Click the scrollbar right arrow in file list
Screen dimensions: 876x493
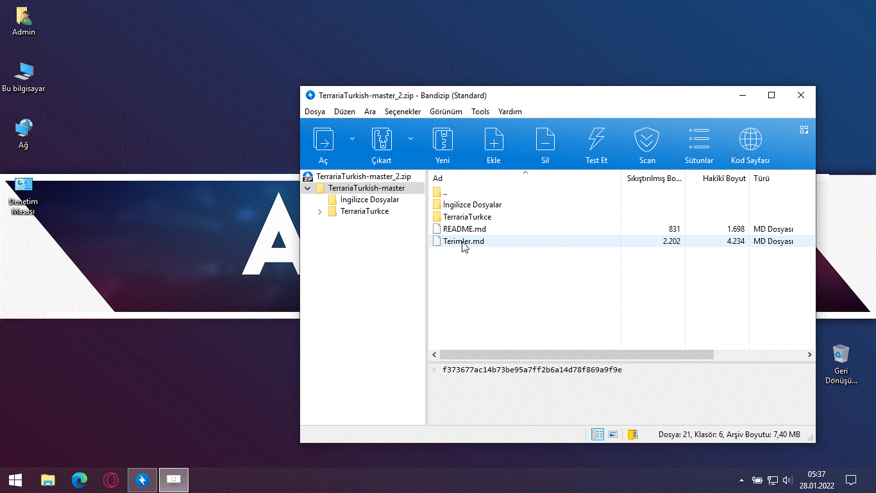click(x=809, y=354)
